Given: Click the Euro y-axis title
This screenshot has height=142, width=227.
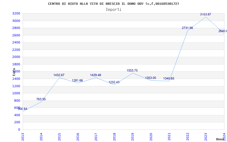Looking at the screenshot, I should (14, 72).
